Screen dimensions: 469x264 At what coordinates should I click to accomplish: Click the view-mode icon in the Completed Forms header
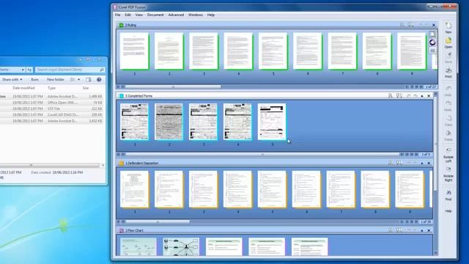pos(399,96)
